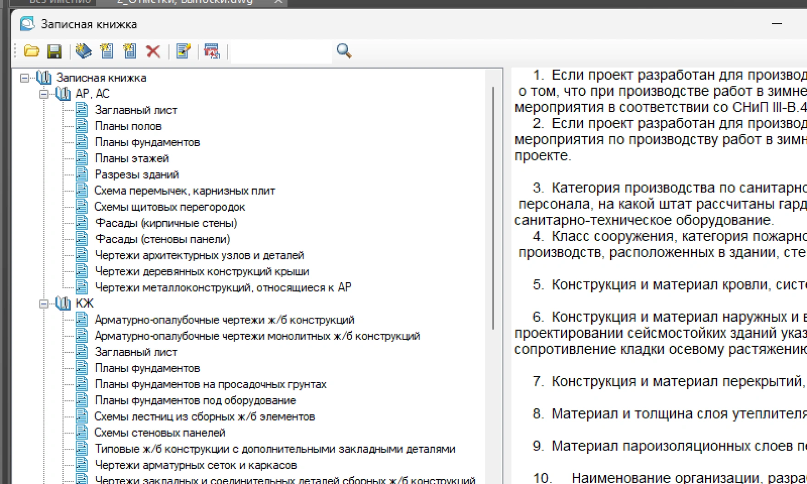This screenshot has width=807, height=484.
Task: Collapse the Записная книжка root node
Action: pos(23,77)
